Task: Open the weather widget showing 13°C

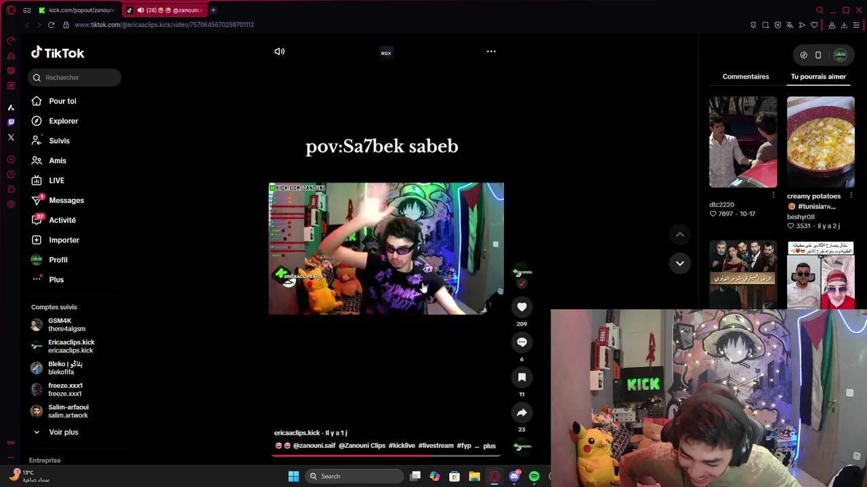Action: (x=30, y=476)
